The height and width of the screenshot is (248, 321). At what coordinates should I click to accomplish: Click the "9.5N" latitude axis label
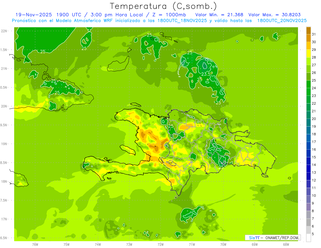coord(4,125)
